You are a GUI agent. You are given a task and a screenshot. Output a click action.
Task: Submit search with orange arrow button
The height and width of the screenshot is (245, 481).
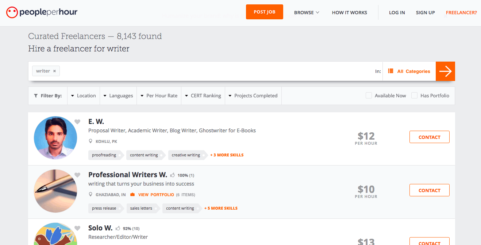coord(445,71)
